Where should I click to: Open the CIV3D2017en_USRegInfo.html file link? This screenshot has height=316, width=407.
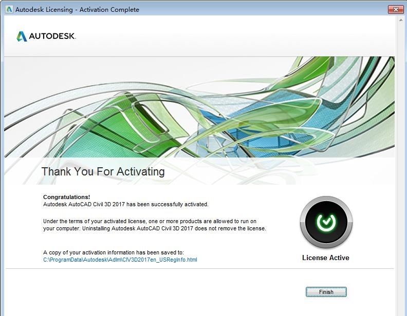120,260
